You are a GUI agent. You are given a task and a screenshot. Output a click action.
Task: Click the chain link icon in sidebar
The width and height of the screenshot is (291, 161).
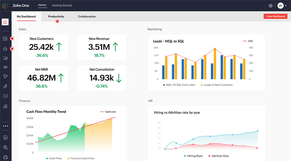[5, 67]
